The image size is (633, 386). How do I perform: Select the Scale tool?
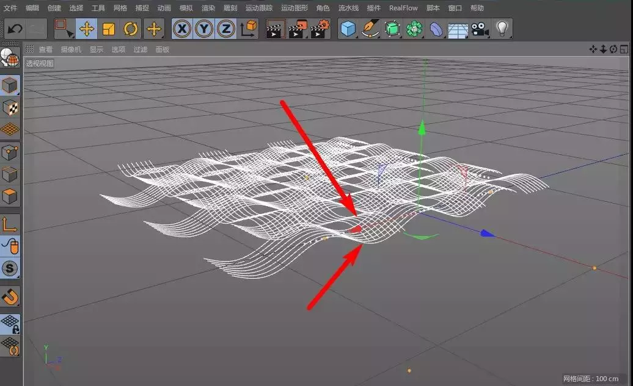(x=109, y=29)
